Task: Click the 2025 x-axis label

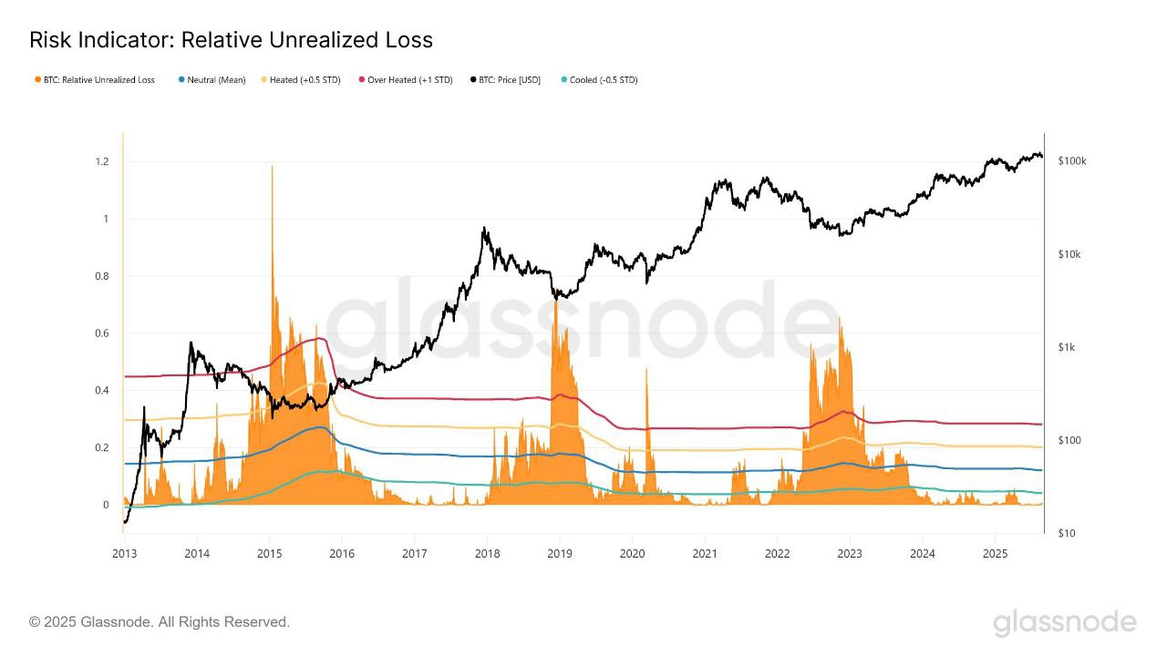Action: [996, 553]
